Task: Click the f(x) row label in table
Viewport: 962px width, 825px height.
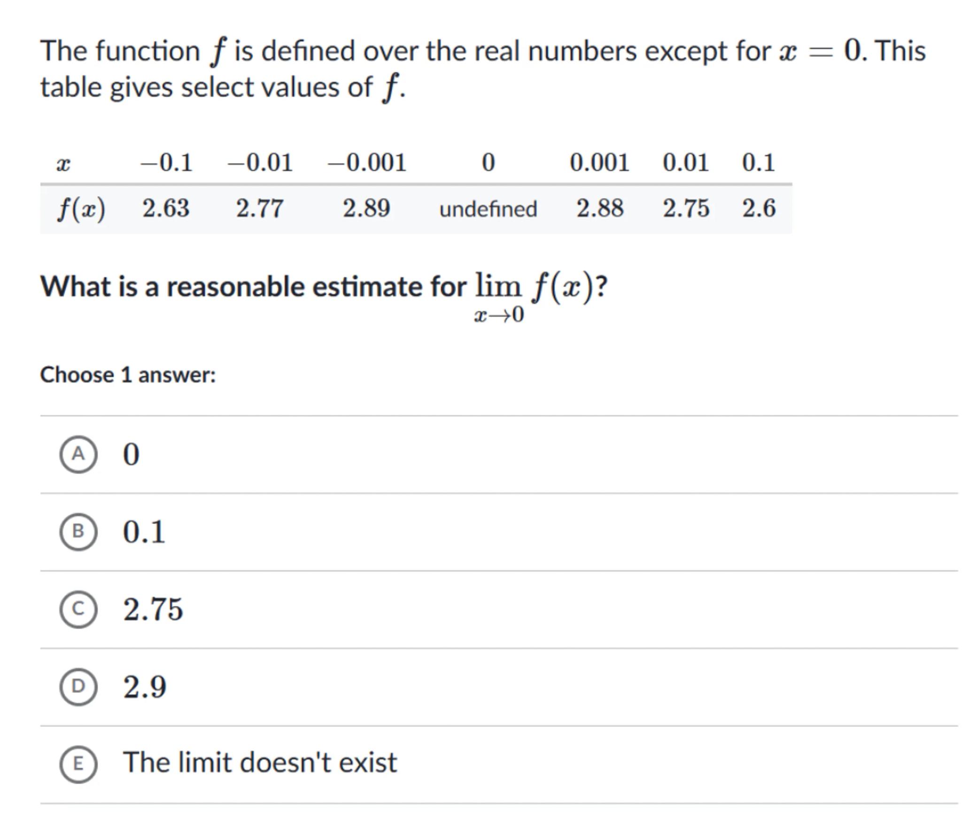Action: pyautogui.click(x=81, y=209)
